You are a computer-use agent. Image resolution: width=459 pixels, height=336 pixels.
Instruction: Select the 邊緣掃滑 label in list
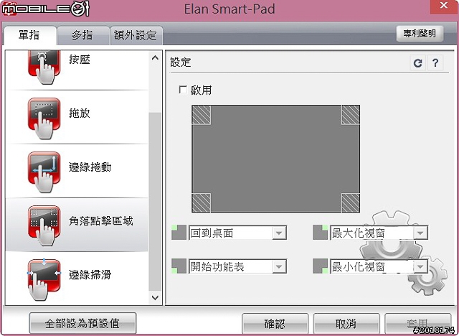(x=90, y=274)
